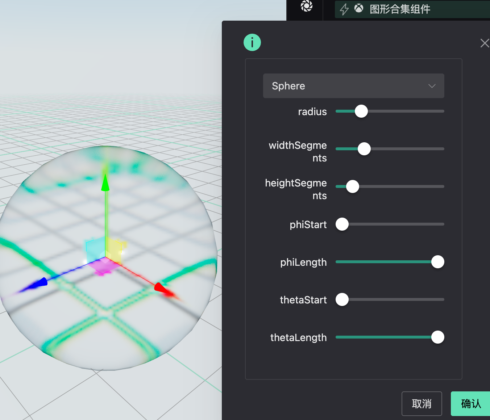
Task: Click the aperture shutter icon at top
Action: [x=306, y=6]
